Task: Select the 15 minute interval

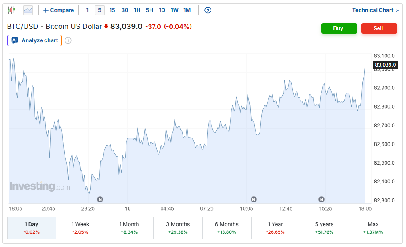Action: tap(112, 10)
